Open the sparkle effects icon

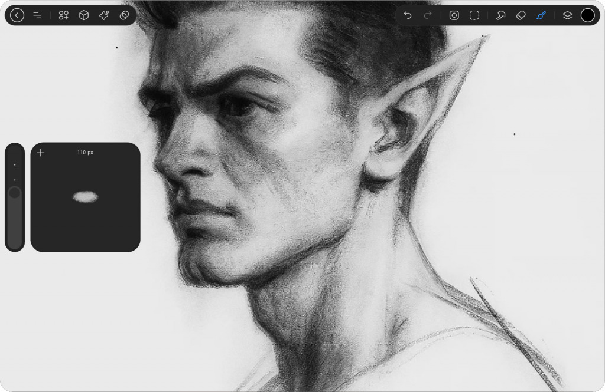(104, 15)
